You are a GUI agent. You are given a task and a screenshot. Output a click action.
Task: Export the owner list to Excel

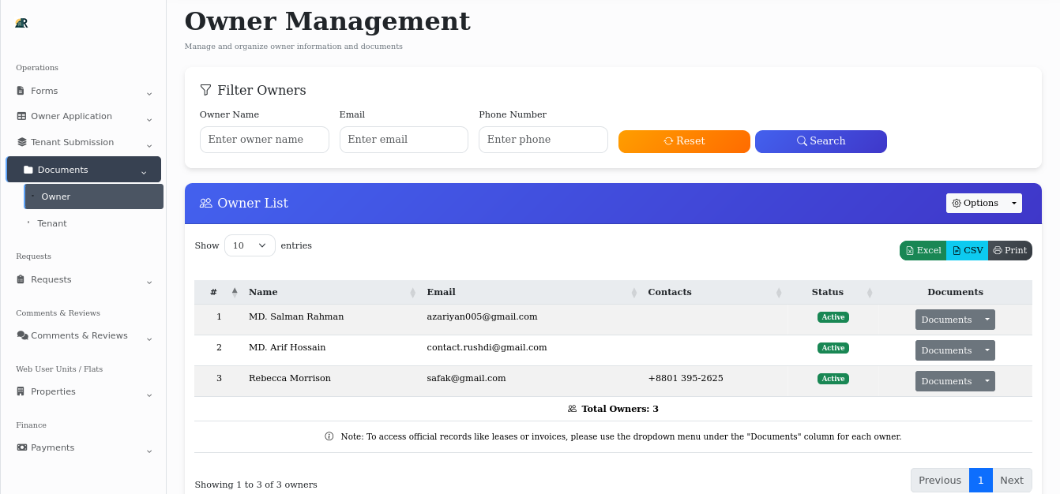923,250
